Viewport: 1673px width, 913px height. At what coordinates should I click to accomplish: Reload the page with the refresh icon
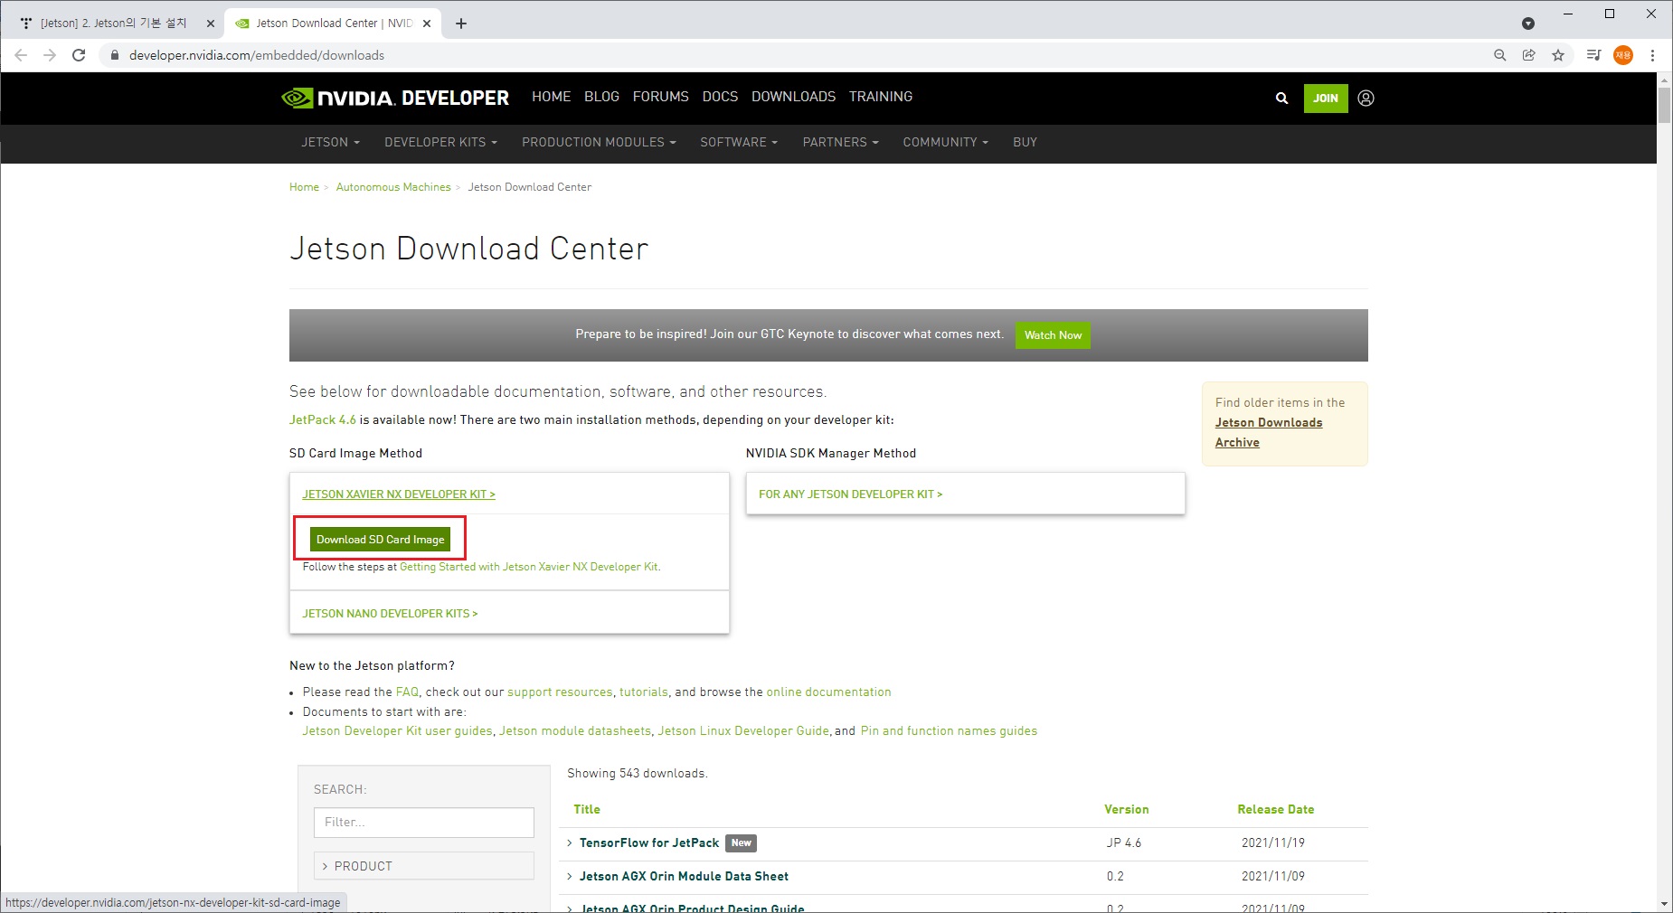tap(79, 55)
